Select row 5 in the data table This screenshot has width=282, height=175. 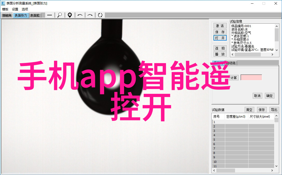pos(243,140)
